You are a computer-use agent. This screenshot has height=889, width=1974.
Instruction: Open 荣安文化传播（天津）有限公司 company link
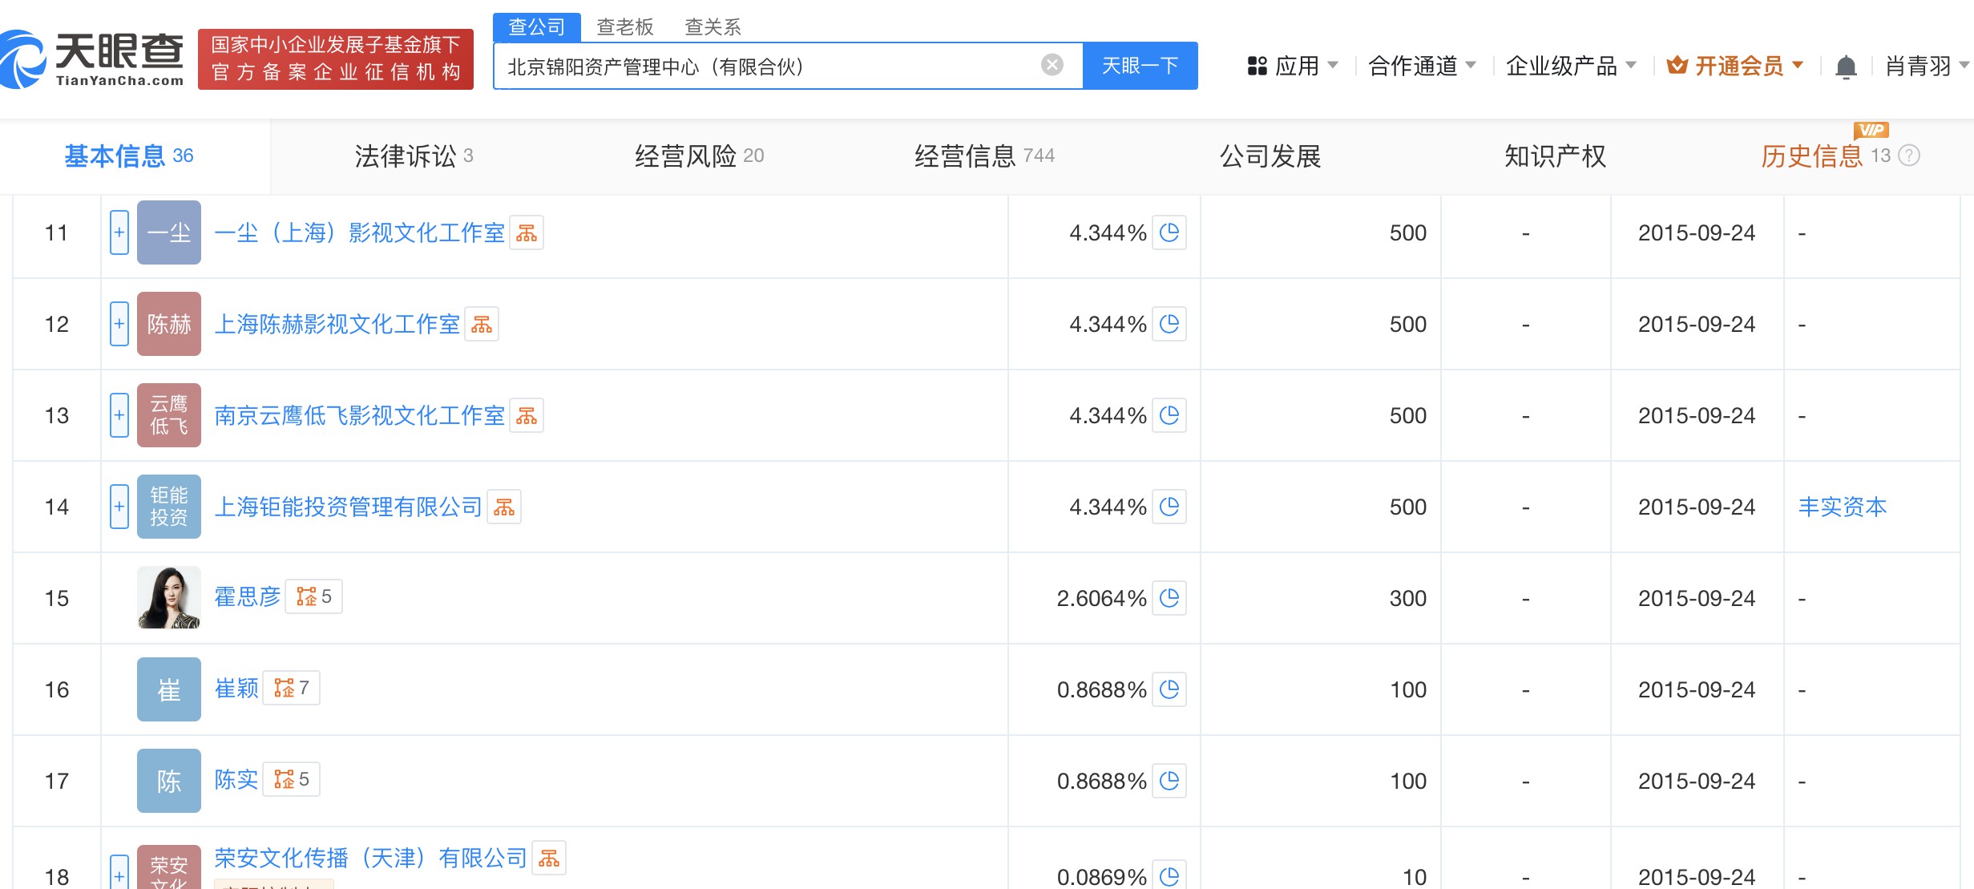tap(371, 858)
